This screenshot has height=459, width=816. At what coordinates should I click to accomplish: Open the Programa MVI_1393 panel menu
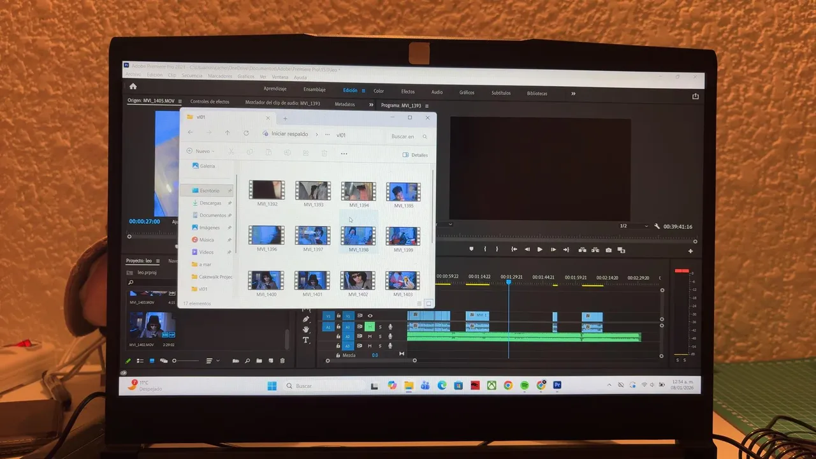(x=426, y=106)
